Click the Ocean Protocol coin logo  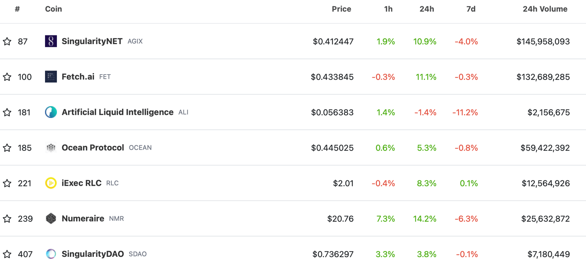(x=50, y=148)
